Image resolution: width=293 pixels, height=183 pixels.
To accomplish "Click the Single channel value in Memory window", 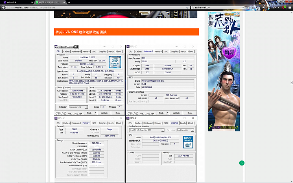I will click(109, 129).
